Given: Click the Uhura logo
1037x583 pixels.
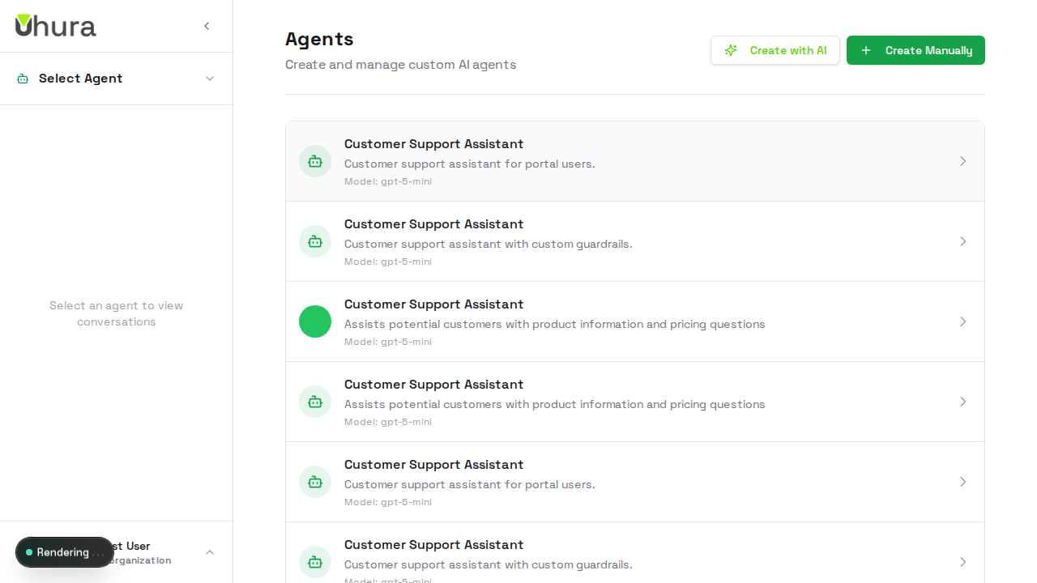Looking at the screenshot, I should tap(55, 26).
